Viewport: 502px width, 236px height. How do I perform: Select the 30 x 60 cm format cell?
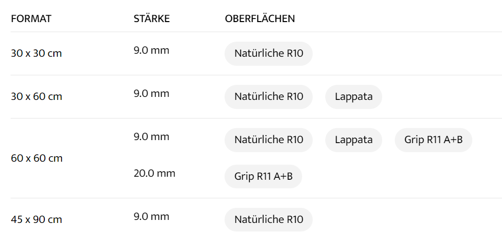36,96
